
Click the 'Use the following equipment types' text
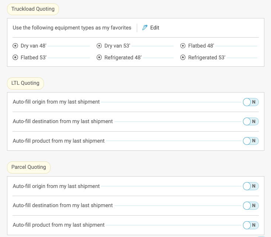tap(72, 28)
